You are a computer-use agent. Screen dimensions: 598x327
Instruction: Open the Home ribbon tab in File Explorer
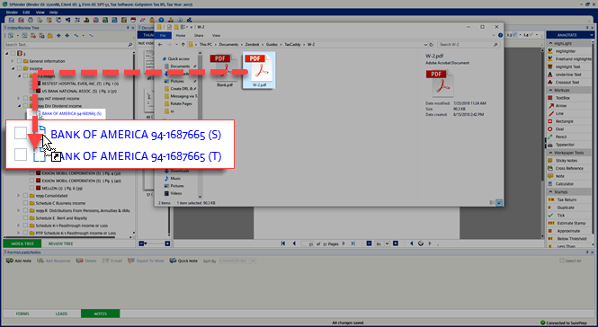[x=181, y=35]
